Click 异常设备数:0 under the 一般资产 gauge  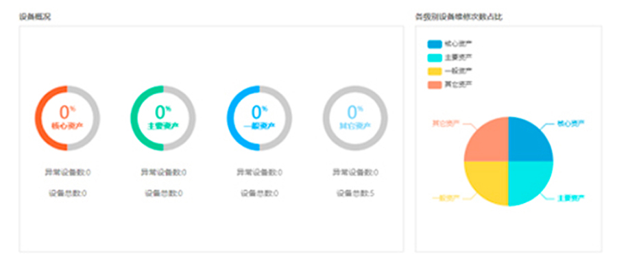(259, 172)
